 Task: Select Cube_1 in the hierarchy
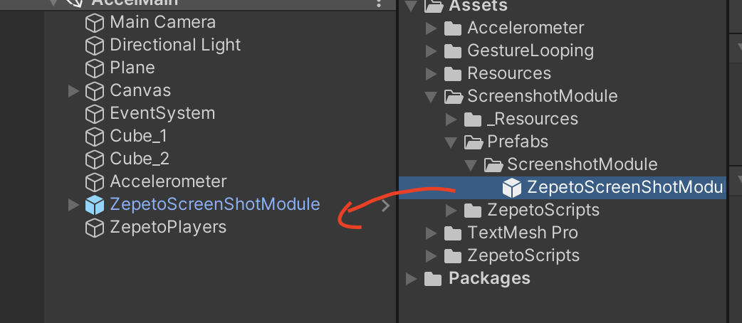(138, 136)
